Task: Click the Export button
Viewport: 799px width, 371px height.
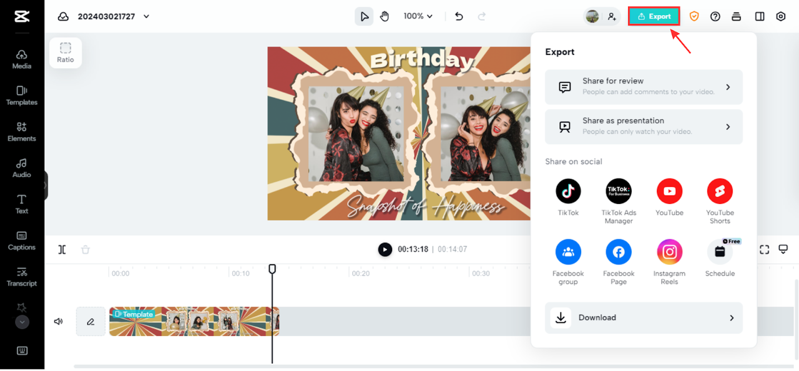Action: (654, 17)
